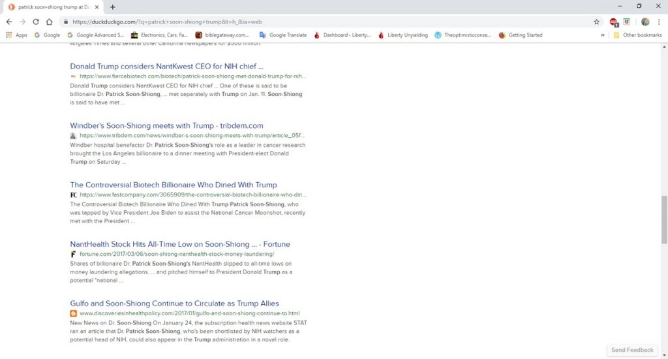Viewport: 668px width, 359px height.
Task: Go back to the previous page
Action: [9, 22]
